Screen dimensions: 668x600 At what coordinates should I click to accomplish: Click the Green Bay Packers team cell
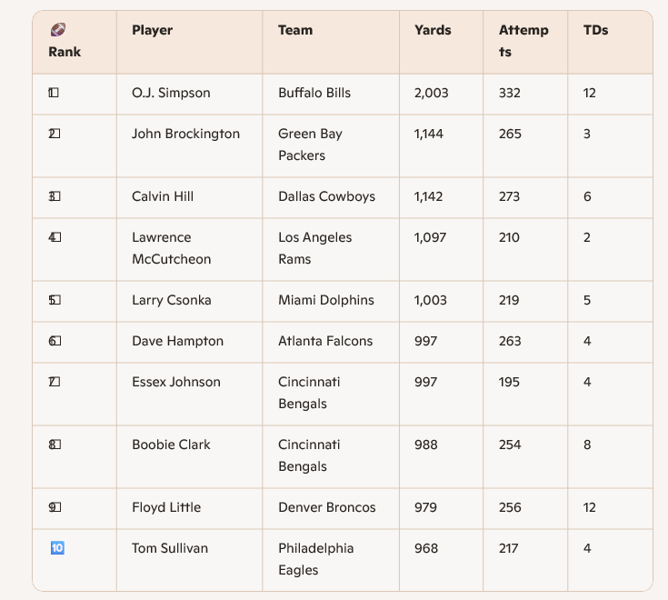(331, 145)
